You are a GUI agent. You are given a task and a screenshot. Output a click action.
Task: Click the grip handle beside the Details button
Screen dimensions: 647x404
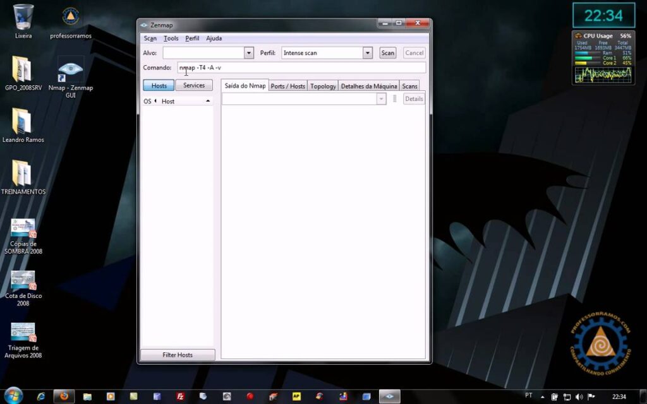point(394,99)
